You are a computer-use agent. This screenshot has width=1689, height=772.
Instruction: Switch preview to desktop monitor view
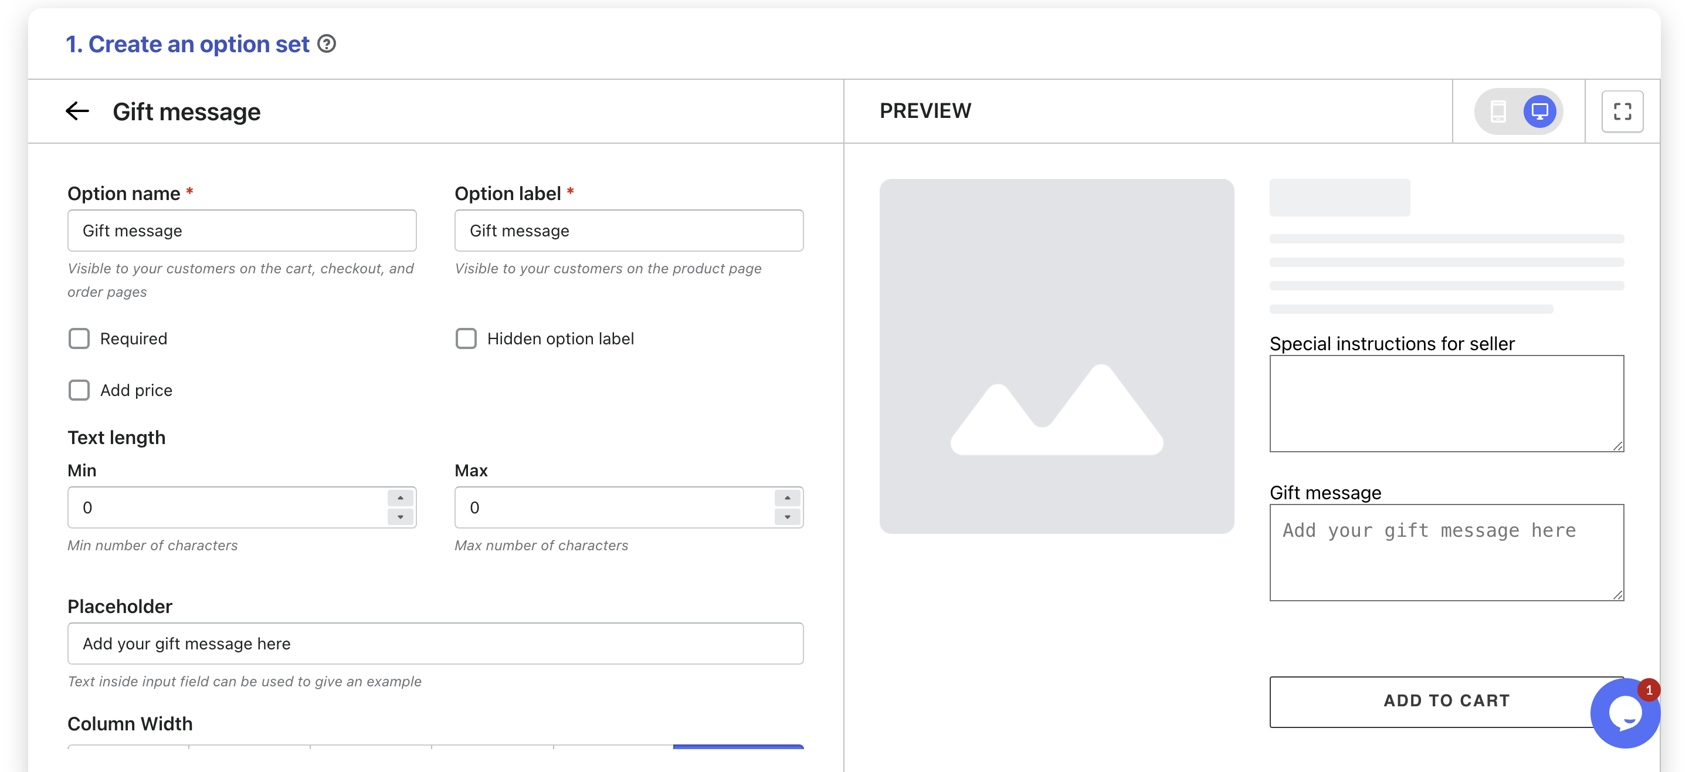click(1539, 111)
